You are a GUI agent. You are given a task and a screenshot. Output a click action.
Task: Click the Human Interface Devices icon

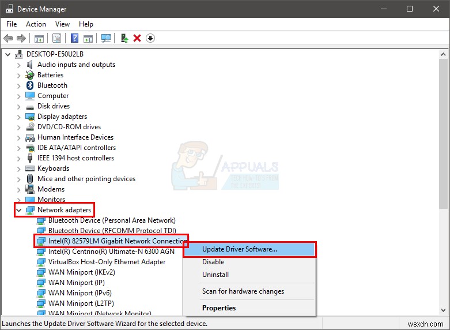(30, 137)
